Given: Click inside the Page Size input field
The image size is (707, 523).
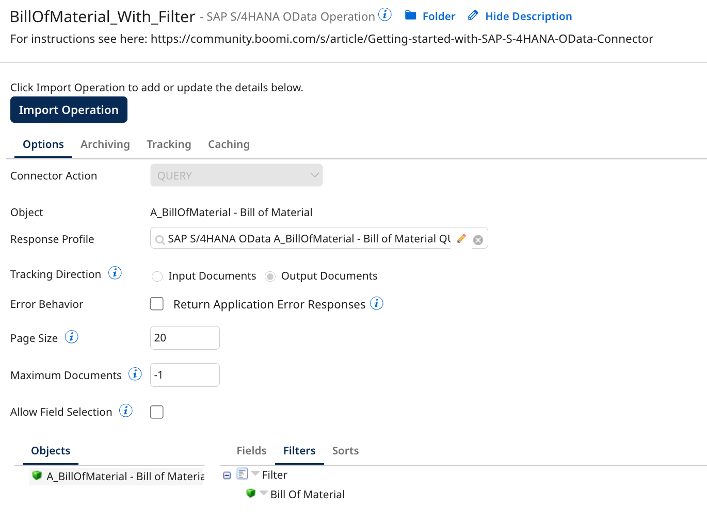Looking at the screenshot, I should coord(185,337).
